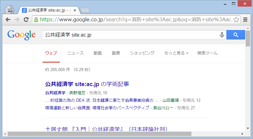Click the URL address bar

(136, 20)
